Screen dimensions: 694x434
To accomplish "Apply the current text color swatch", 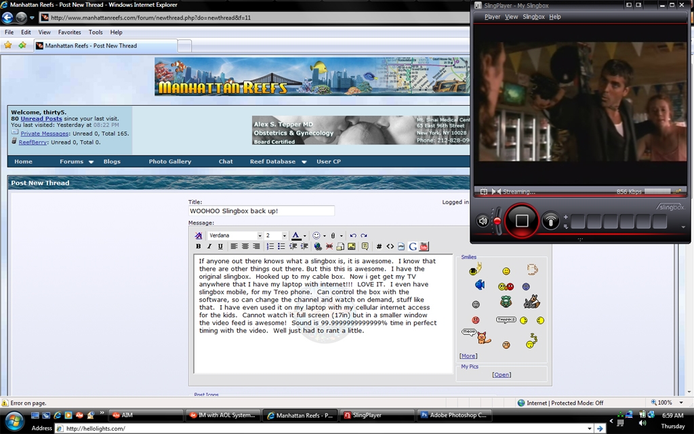I will click(x=296, y=235).
